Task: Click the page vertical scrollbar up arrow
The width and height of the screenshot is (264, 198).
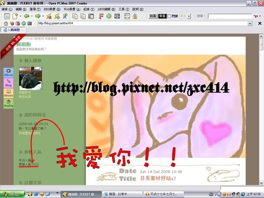Action: [x=261, y=36]
